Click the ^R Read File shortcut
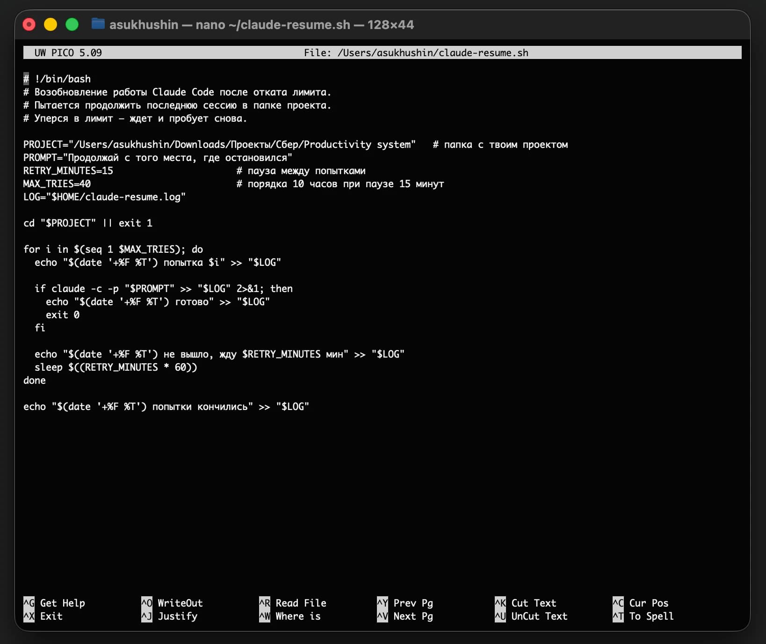The height and width of the screenshot is (644, 766). tap(293, 603)
